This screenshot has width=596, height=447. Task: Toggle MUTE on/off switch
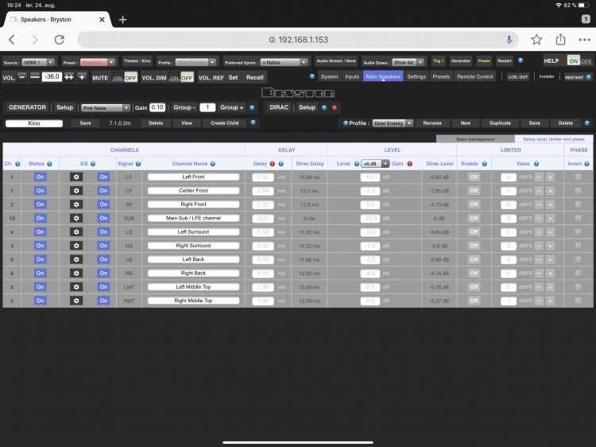[x=125, y=78]
